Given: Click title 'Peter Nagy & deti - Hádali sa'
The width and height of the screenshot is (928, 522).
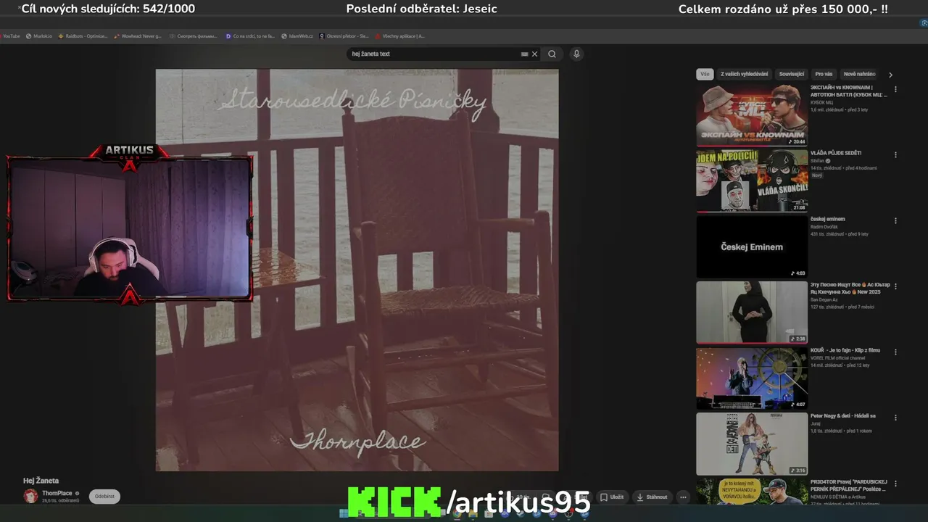Looking at the screenshot, I should pyautogui.click(x=843, y=416).
